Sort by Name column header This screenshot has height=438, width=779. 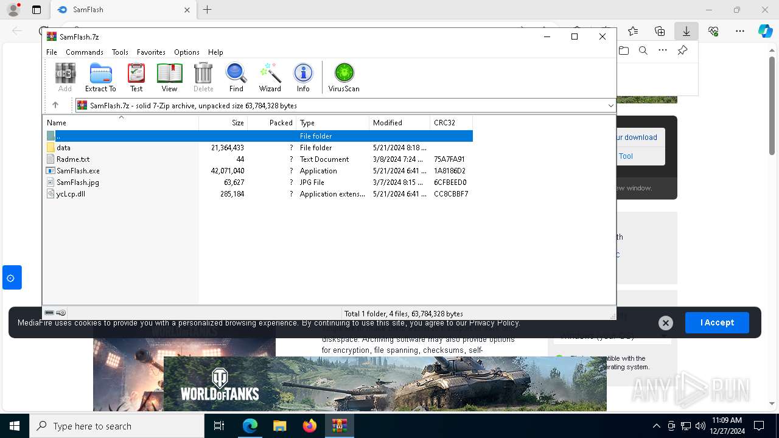(x=121, y=123)
